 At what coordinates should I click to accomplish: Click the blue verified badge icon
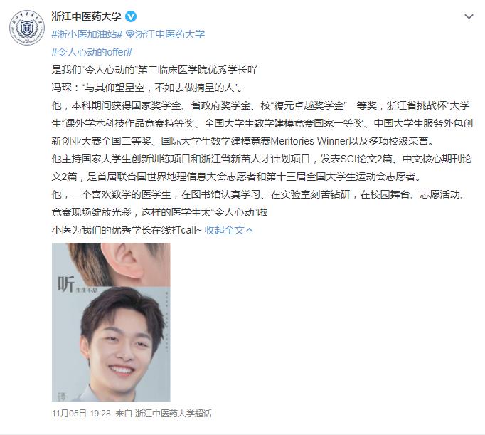tap(131, 16)
